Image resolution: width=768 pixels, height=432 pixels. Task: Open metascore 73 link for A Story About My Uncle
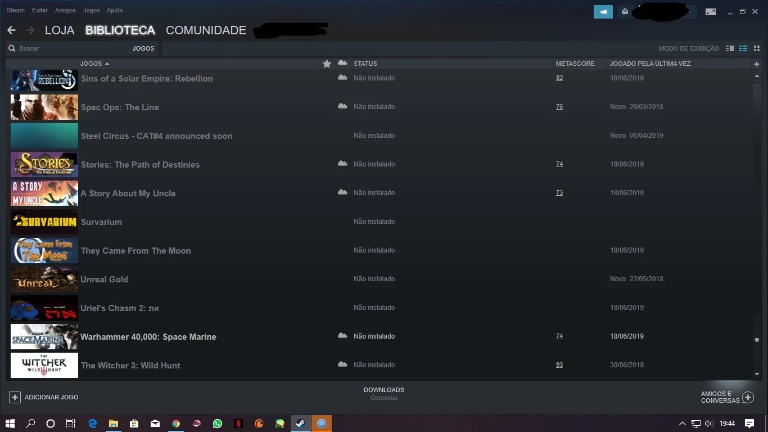[559, 193]
